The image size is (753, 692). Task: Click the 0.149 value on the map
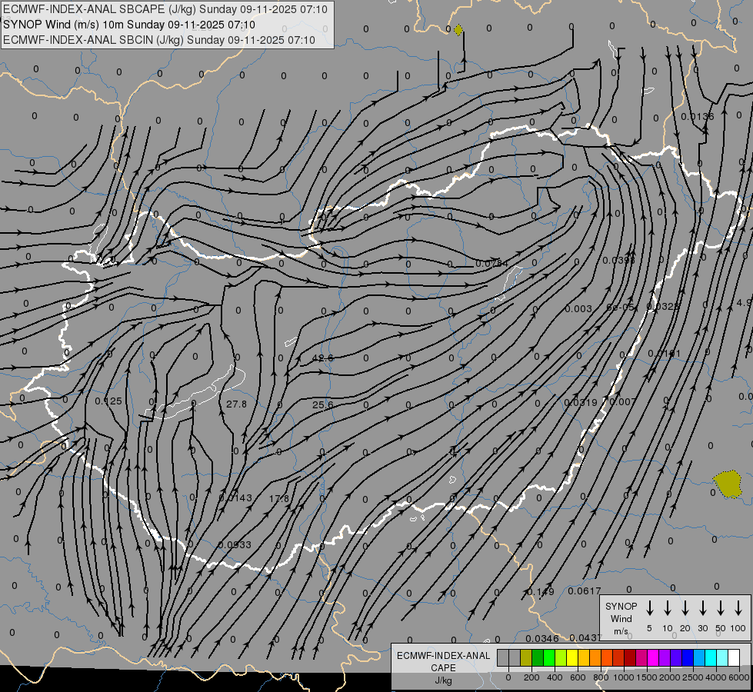coord(540,591)
